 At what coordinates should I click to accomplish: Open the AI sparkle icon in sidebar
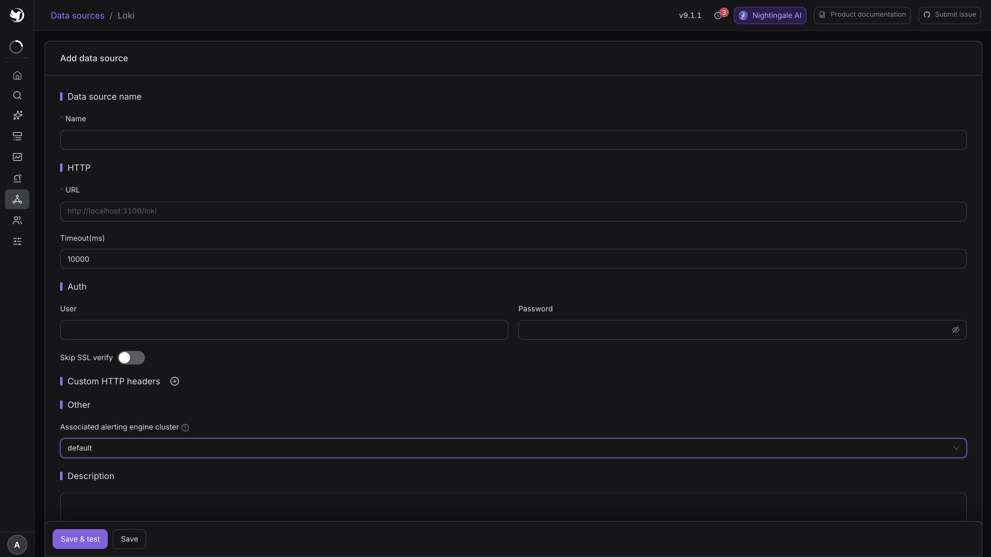coord(17,115)
